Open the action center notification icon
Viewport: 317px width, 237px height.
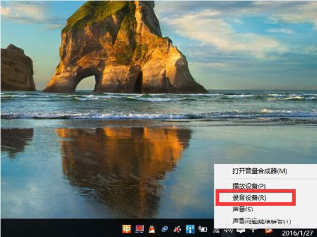pos(241,230)
